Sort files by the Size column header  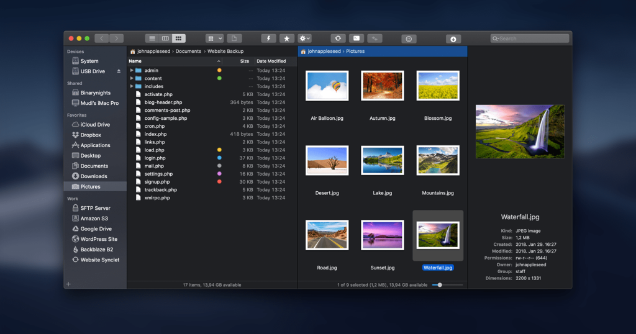click(x=244, y=61)
